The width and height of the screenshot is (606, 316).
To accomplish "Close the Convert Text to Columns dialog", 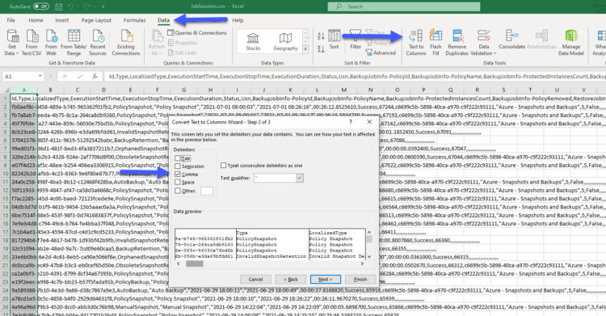I will coord(369,122).
